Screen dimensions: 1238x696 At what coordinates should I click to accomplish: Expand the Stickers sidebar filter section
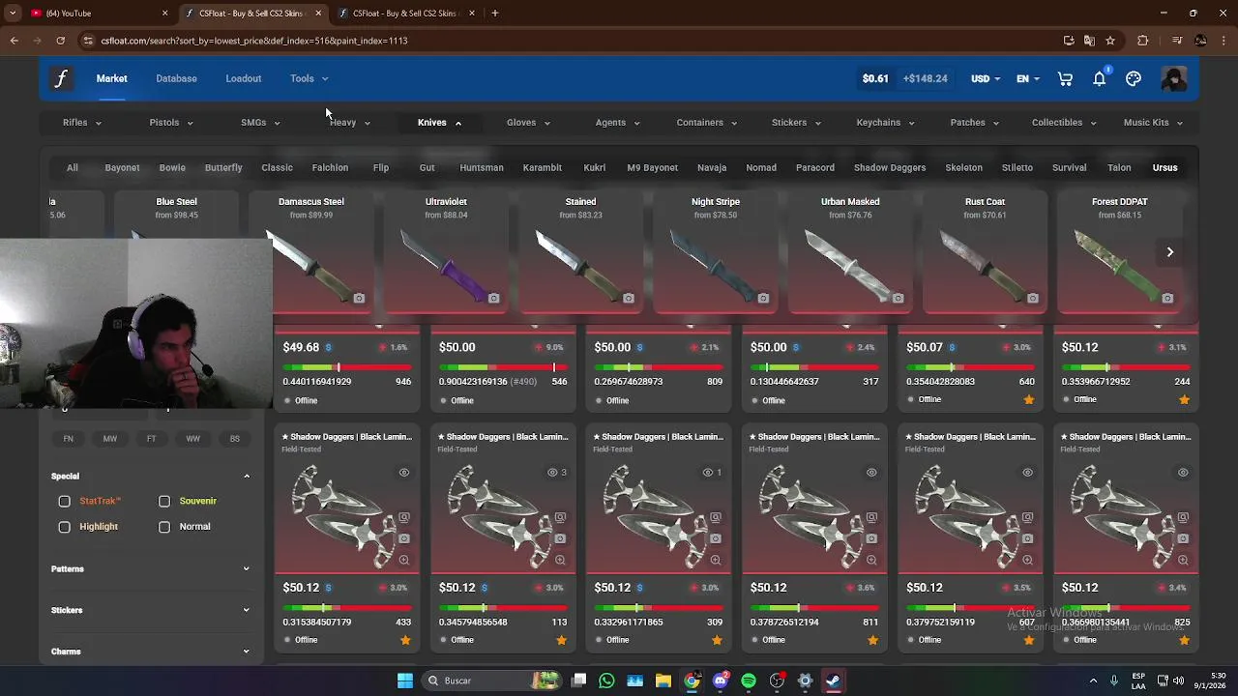[x=150, y=611]
